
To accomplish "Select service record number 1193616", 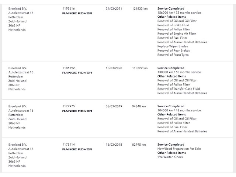I will (69, 8).
